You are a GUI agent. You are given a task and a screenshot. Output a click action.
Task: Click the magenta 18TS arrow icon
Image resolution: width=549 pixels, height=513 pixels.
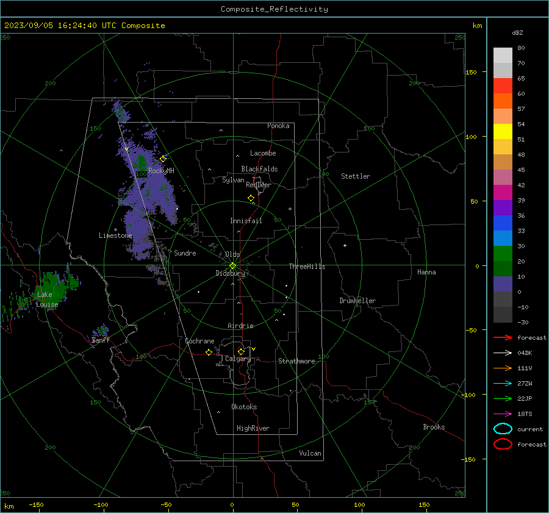503,414
